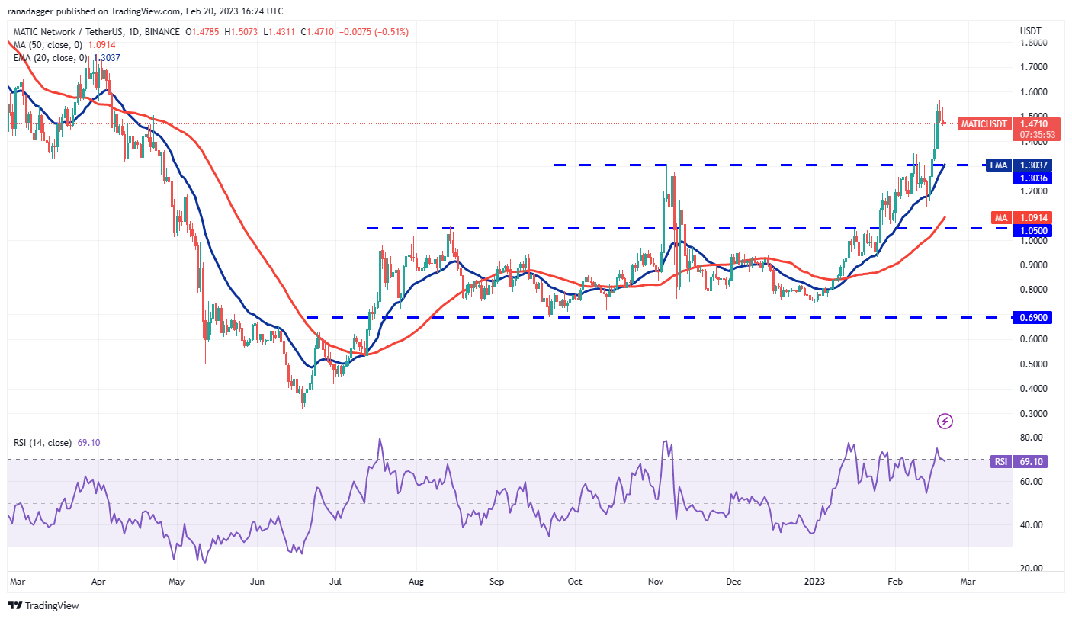The width and height of the screenshot is (1072, 619).
Task: Click the publish info header text
Action: pos(144,11)
